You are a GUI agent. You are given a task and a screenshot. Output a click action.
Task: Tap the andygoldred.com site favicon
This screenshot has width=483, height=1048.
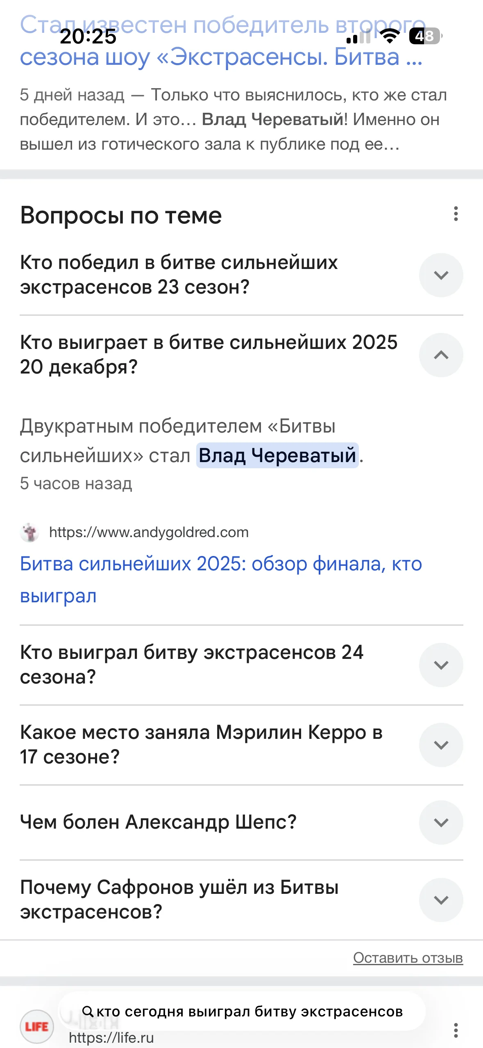coord(29,532)
